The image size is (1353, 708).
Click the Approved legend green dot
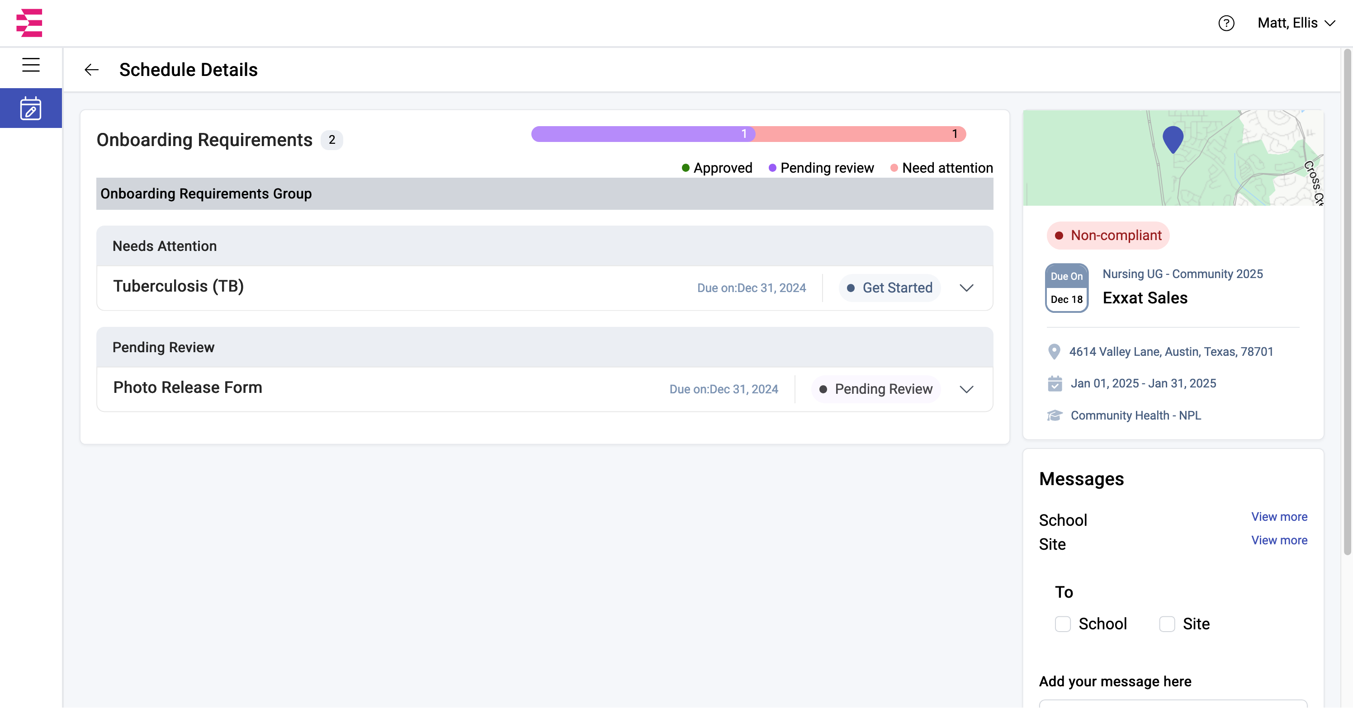pyautogui.click(x=686, y=168)
